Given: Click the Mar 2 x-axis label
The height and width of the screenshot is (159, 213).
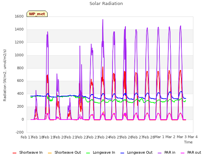Looking at the screenshot, I should pyautogui.click(x=170, y=137).
